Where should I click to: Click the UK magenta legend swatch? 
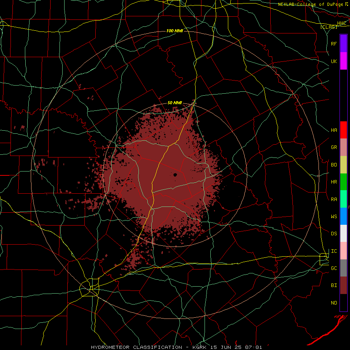coord(343,61)
